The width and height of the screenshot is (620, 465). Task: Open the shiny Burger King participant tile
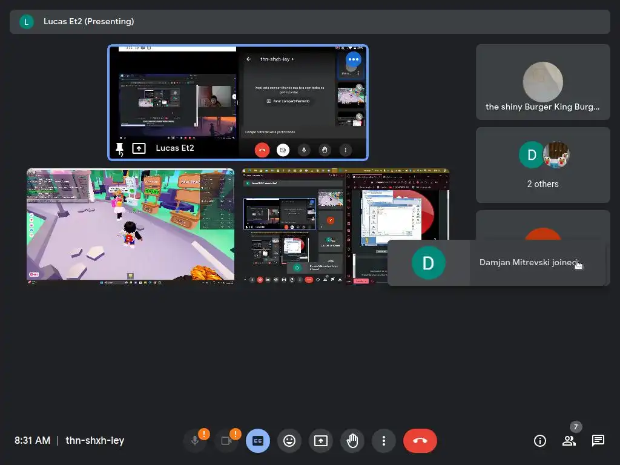pos(543,82)
